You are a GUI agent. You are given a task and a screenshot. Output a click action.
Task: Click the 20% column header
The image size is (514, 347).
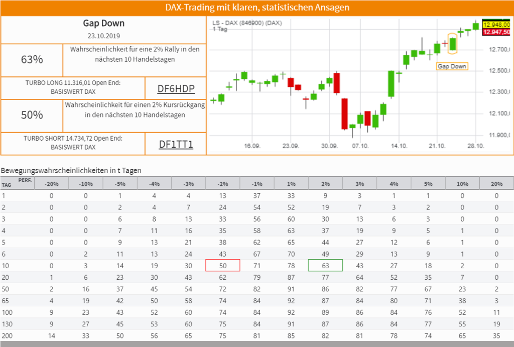pyautogui.click(x=496, y=184)
